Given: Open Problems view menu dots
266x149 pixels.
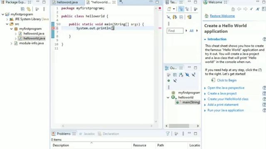Looking at the screenshot, I should coord(183,134).
